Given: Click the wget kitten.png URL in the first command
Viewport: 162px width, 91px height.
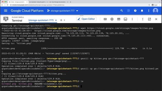Looking at the screenshot, I should [x=120, y=28].
